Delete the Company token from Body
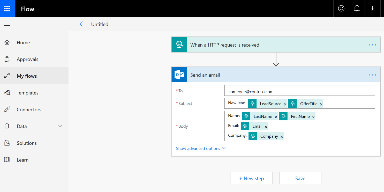The image size is (384, 192). pyautogui.click(x=282, y=137)
